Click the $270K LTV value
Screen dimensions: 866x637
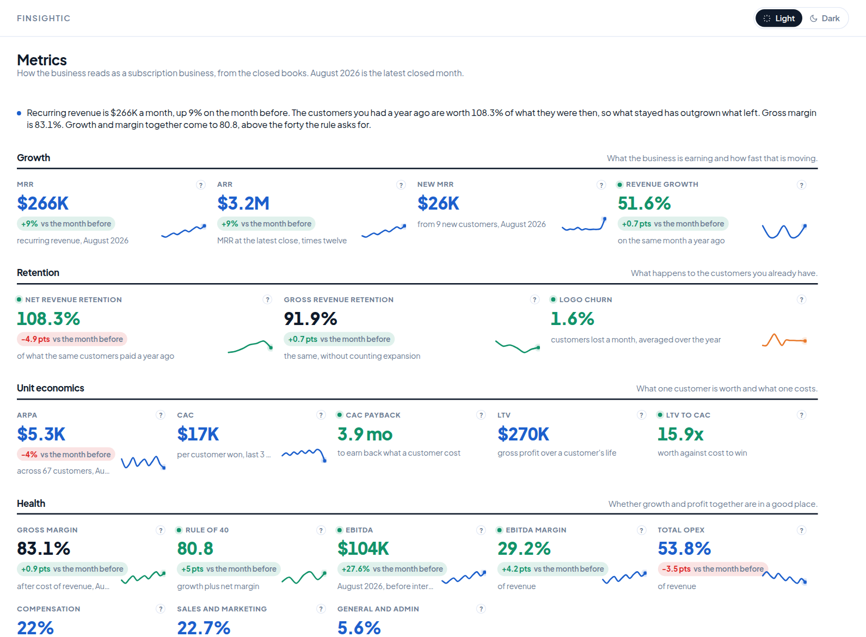(523, 434)
